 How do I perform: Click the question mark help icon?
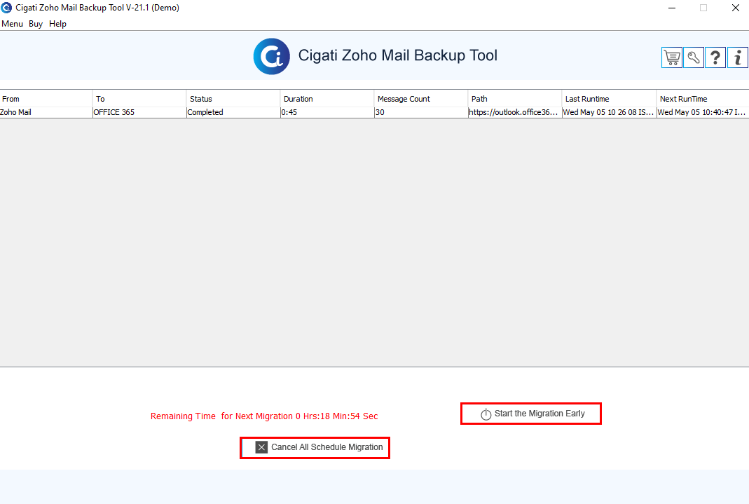click(715, 57)
